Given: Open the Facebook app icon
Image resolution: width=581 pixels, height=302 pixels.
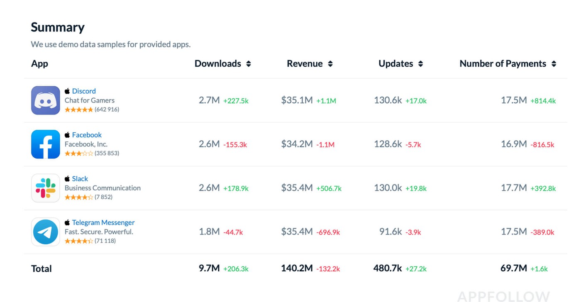Looking at the screenshot, I should tap(46, 144).
